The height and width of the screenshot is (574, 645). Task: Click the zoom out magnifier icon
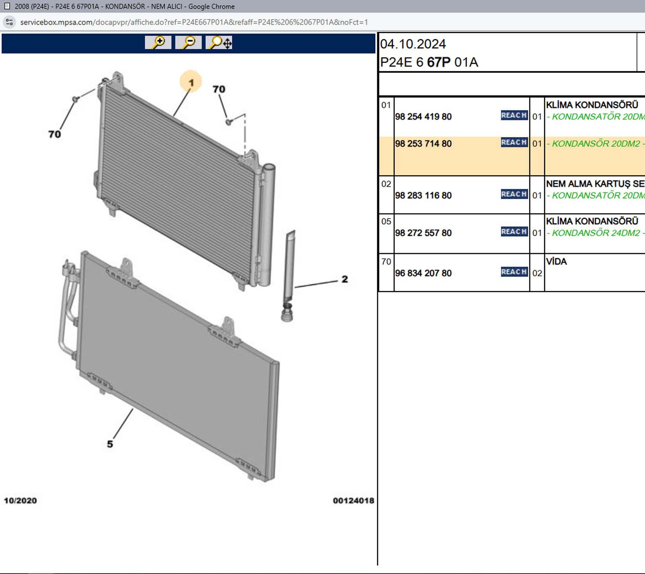pos(188,43)
